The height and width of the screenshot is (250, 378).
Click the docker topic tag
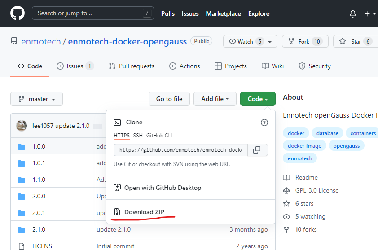tap(296, 133)
